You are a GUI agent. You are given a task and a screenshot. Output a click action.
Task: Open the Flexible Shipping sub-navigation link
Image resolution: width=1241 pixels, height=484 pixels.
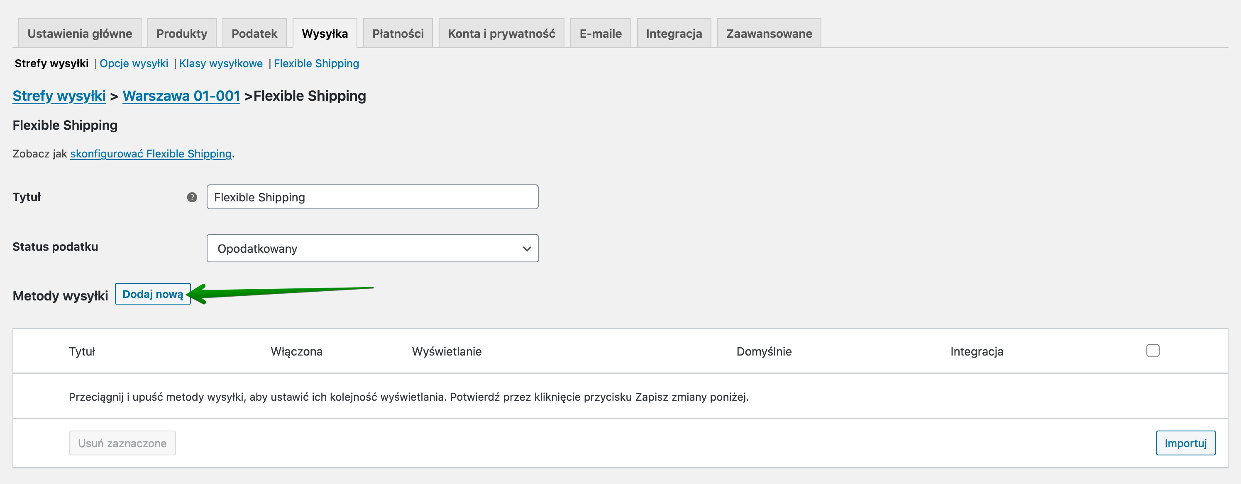pos(316,63)
